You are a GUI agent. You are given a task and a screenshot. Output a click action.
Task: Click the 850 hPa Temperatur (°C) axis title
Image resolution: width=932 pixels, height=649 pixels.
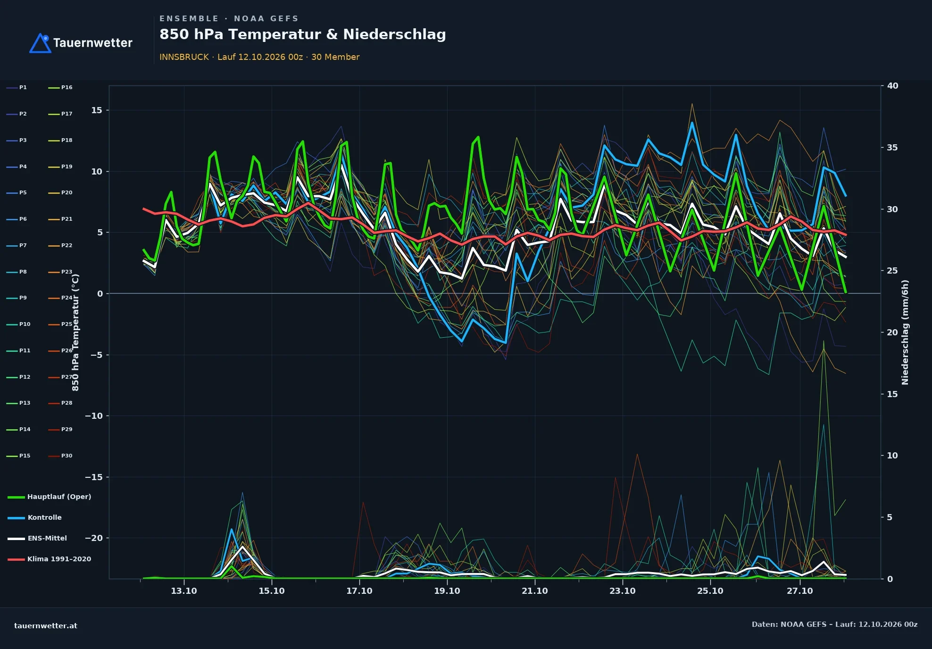[x=75, y=333]
